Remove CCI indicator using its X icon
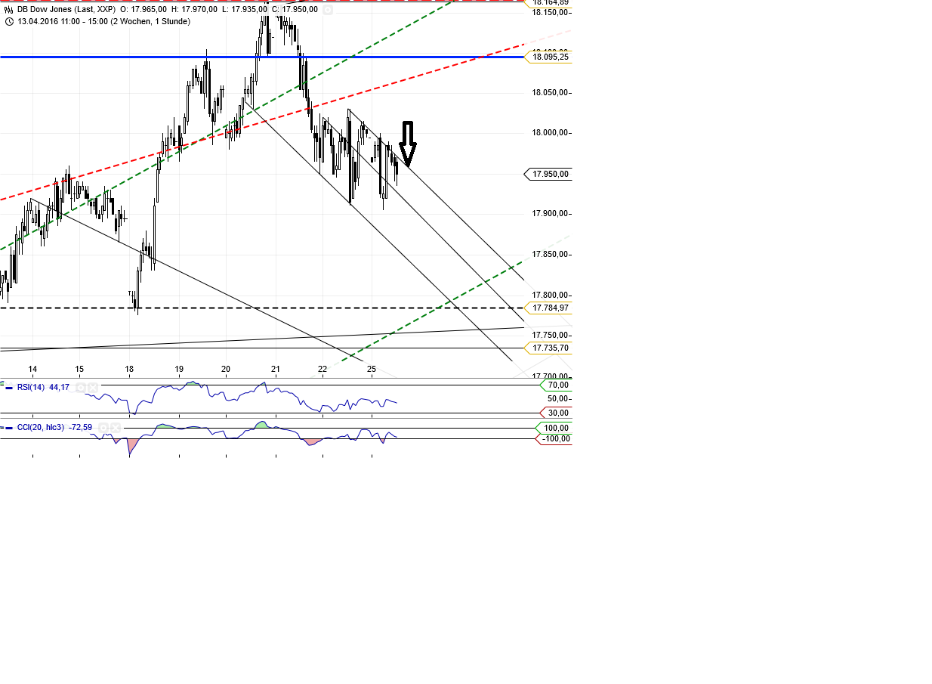This screenshot has width=932, height=684. point(116,428)
